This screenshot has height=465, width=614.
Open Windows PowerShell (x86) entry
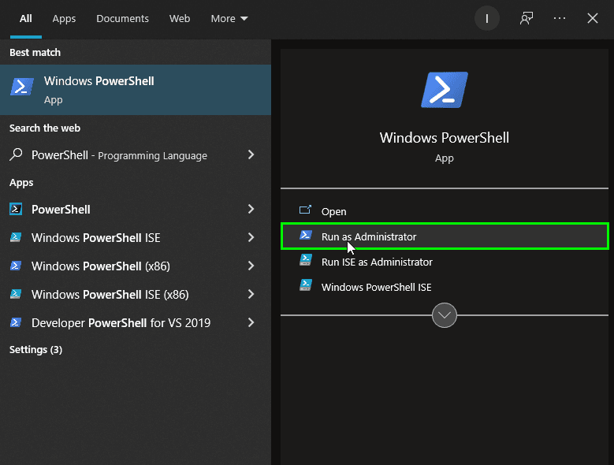[x=136, y=266]
